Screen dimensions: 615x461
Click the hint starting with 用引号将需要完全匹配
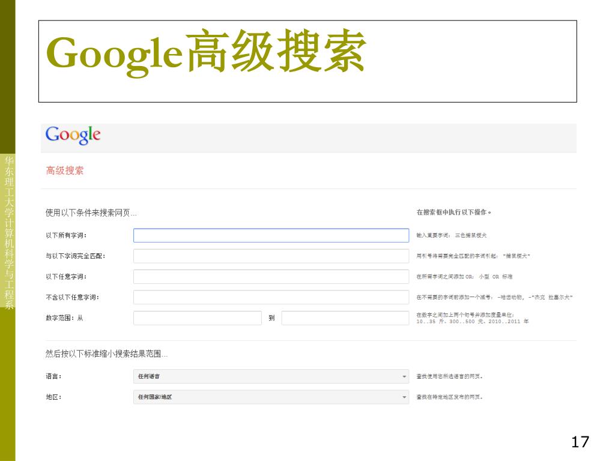point(473,256)
